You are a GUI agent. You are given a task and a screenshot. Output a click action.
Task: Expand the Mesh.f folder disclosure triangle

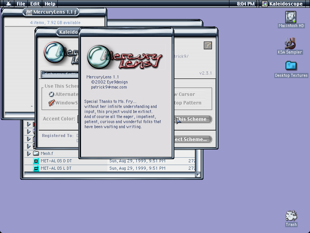pyautogui.click(x=29, y=153)
